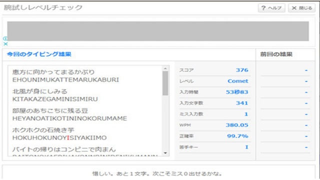Click the romaji KITAKAZEGAMINISIMIRU
The height and width of the screenshot is (180, 320).
[x=55, y=99]
